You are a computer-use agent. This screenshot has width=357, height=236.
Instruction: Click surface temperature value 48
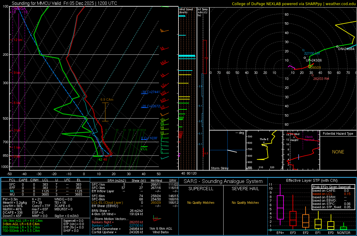click(x=105, y=159)
